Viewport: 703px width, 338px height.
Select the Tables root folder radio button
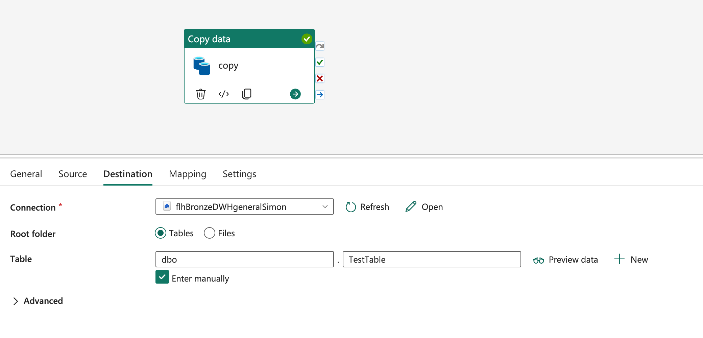click(x=161, y=233)
